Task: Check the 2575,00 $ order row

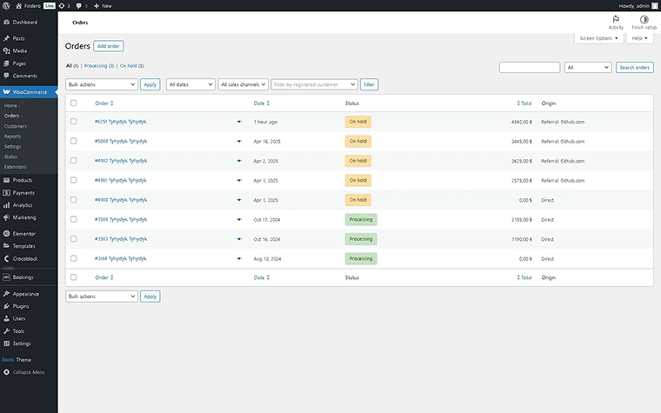Action: (73, 180)
